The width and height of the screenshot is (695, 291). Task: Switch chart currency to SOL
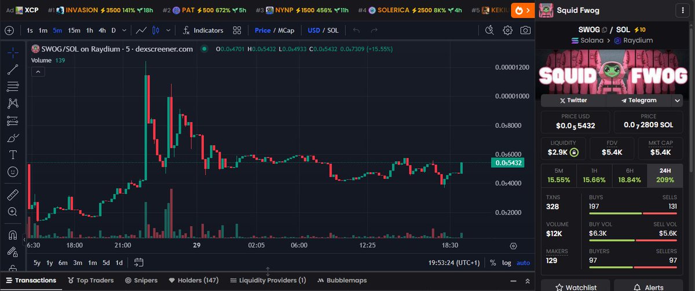pos(333,30)
